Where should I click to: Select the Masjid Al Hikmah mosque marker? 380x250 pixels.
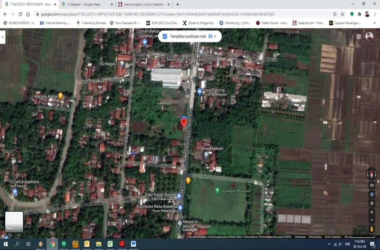click(x=180, y=223)
